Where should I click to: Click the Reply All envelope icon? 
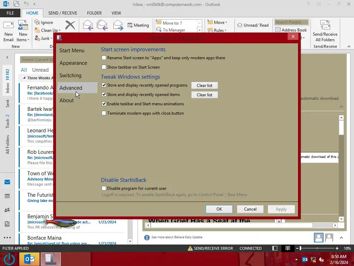(102, 25)
